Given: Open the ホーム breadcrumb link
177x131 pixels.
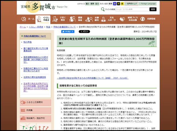Looking at the screenshot, I should [23, 27].
